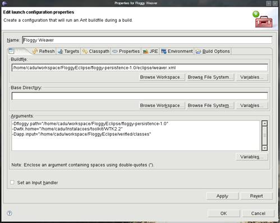Click Variables button under Base Directory
This screenshot has height=223, width=280.
pyautogui.click(x=252, y=105)
